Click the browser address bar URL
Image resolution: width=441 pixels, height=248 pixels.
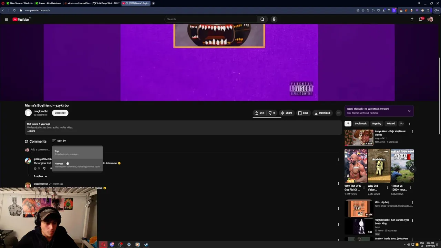37,10
